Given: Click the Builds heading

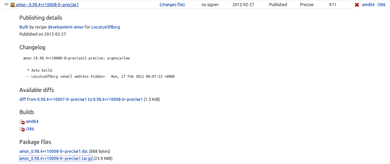Looking at the screenshot, I should coord(27,112).
